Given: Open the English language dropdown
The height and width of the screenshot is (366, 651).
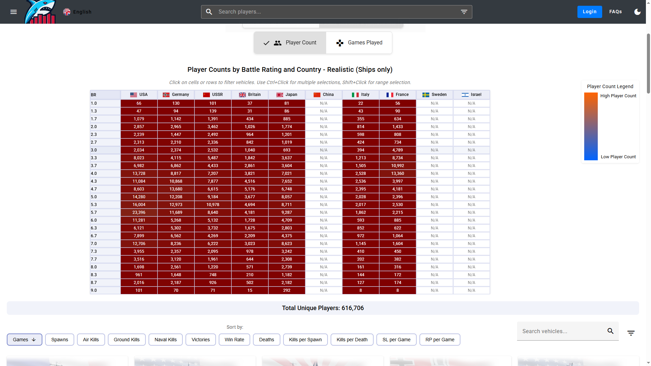Looking at the screenshot, I should pos(82,12).
